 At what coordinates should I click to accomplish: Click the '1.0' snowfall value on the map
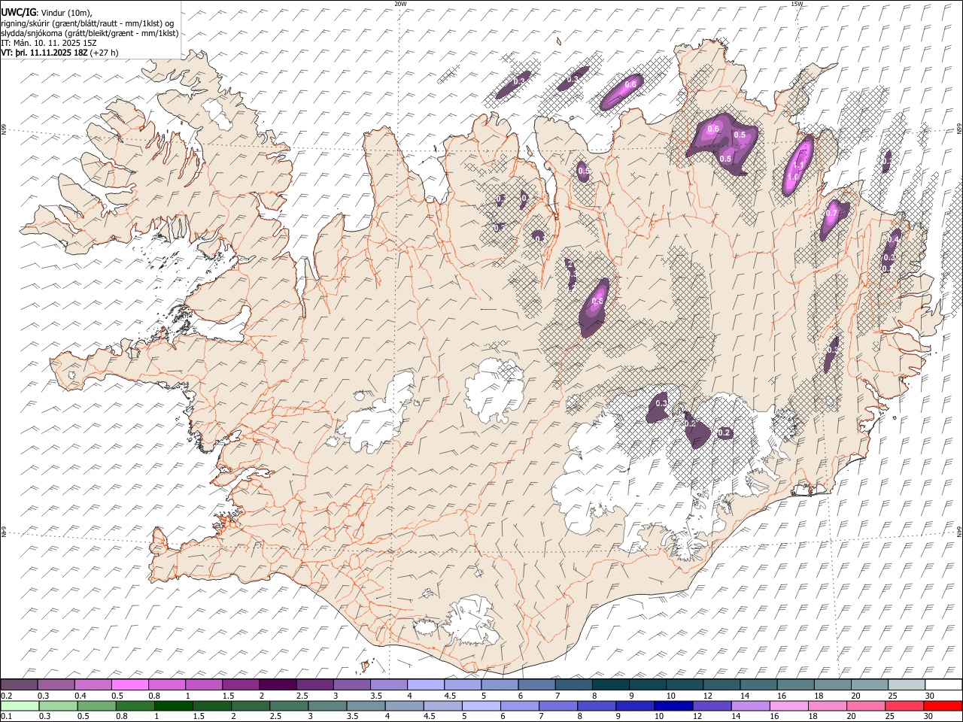tap(794, 177)
